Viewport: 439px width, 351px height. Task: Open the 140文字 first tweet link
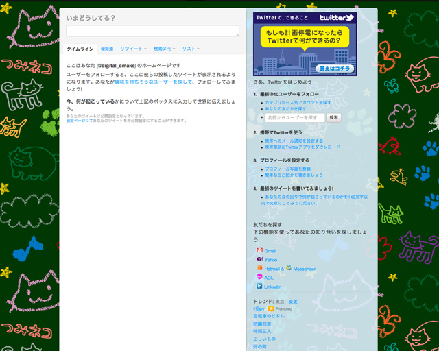tap(314, 200)
